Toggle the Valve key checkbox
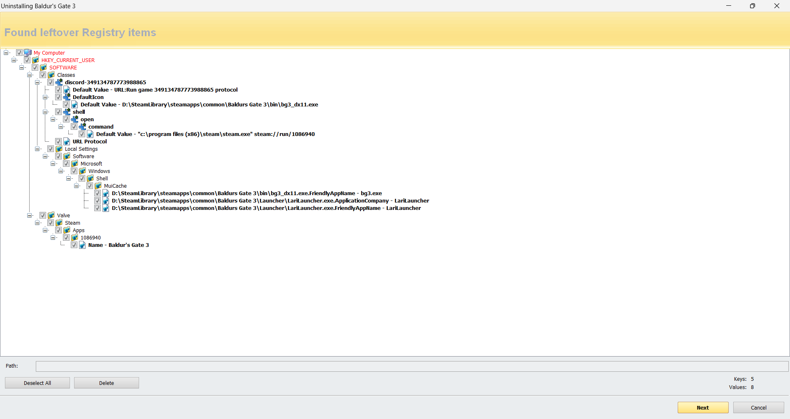Viewport: 790px width, 419px height. coord(43,215)
